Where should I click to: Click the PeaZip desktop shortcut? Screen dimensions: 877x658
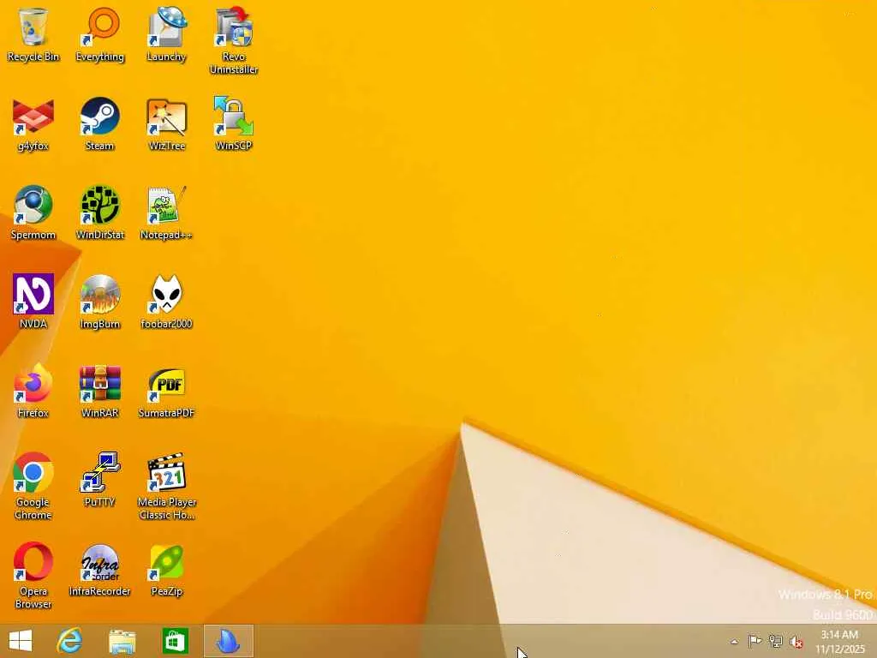pyautogui.click(x=167, y=569)
